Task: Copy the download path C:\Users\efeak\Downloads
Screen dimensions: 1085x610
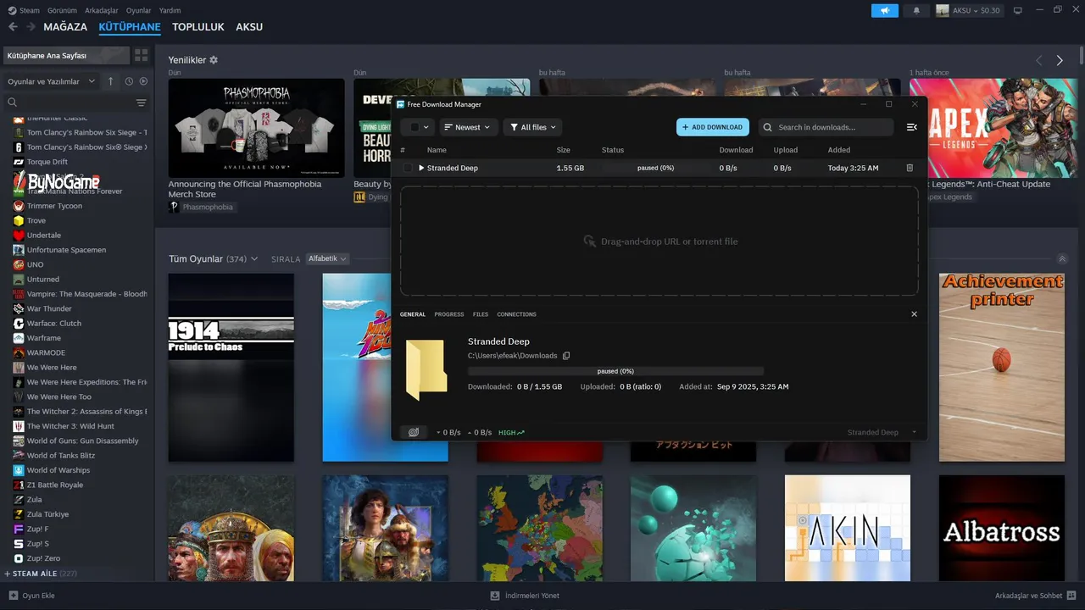Action: [x=566, y=356]
